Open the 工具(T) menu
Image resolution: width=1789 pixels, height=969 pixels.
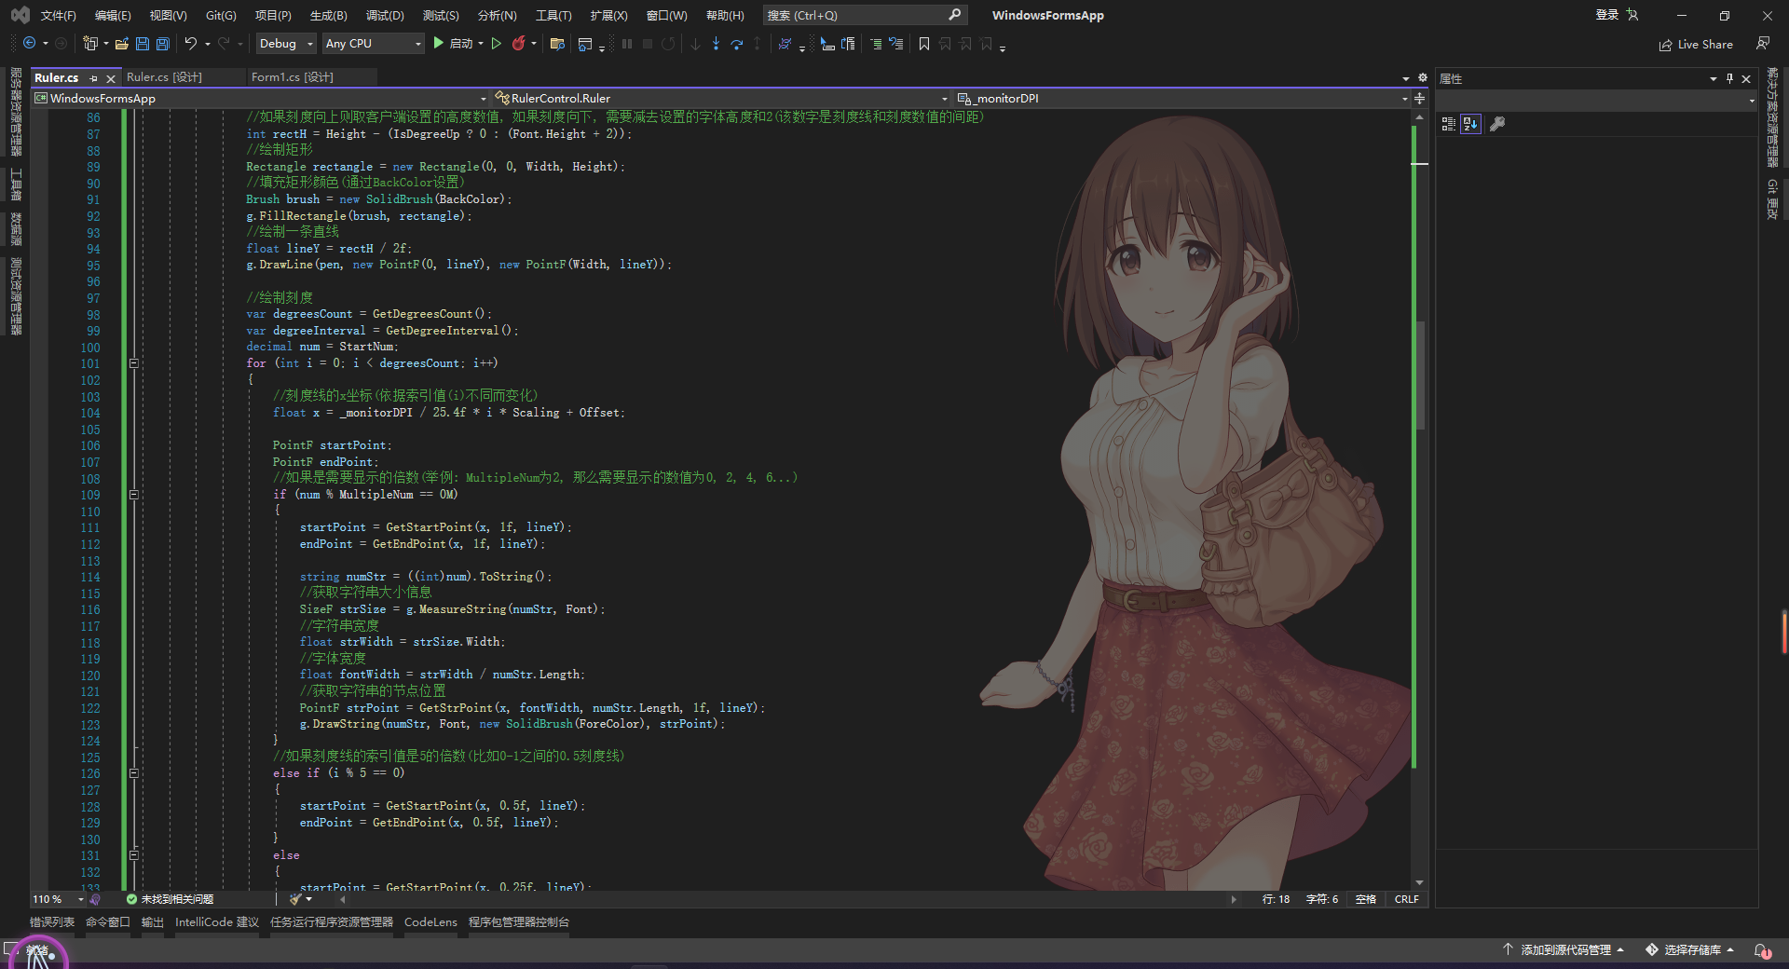[553, 15]
